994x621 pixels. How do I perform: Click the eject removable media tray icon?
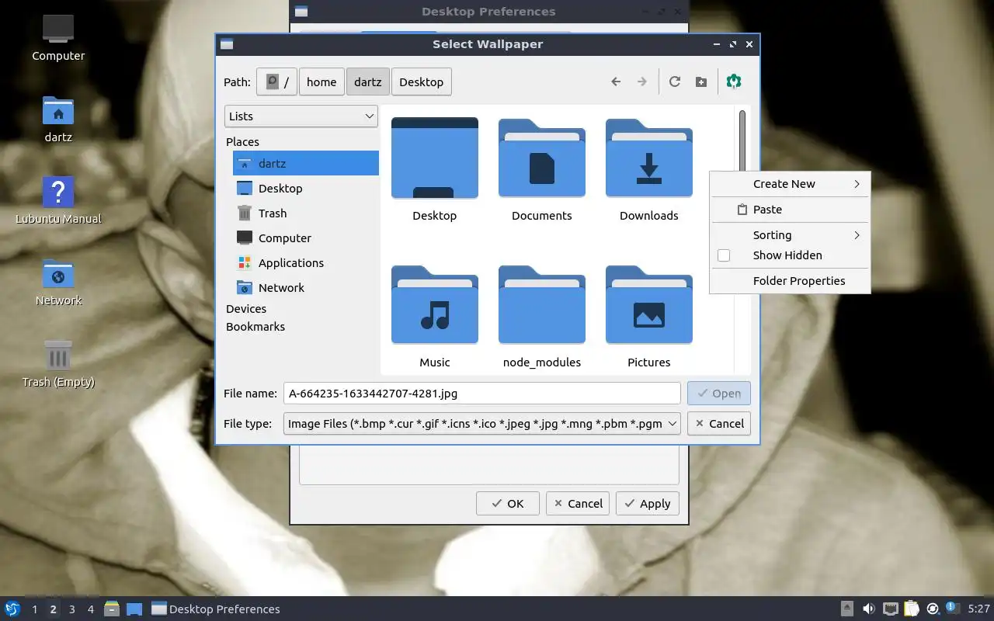click(x=848, y=609)
